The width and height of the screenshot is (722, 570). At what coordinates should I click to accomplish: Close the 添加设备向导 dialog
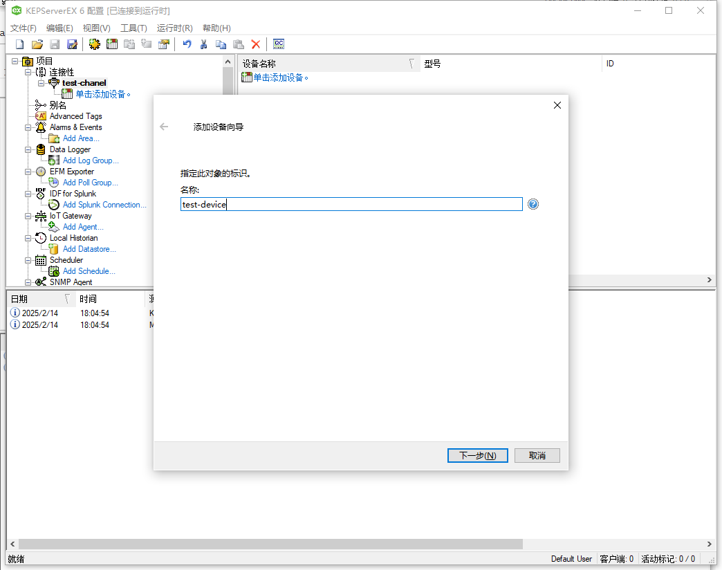pyautogui.click(x=557, y=105)
